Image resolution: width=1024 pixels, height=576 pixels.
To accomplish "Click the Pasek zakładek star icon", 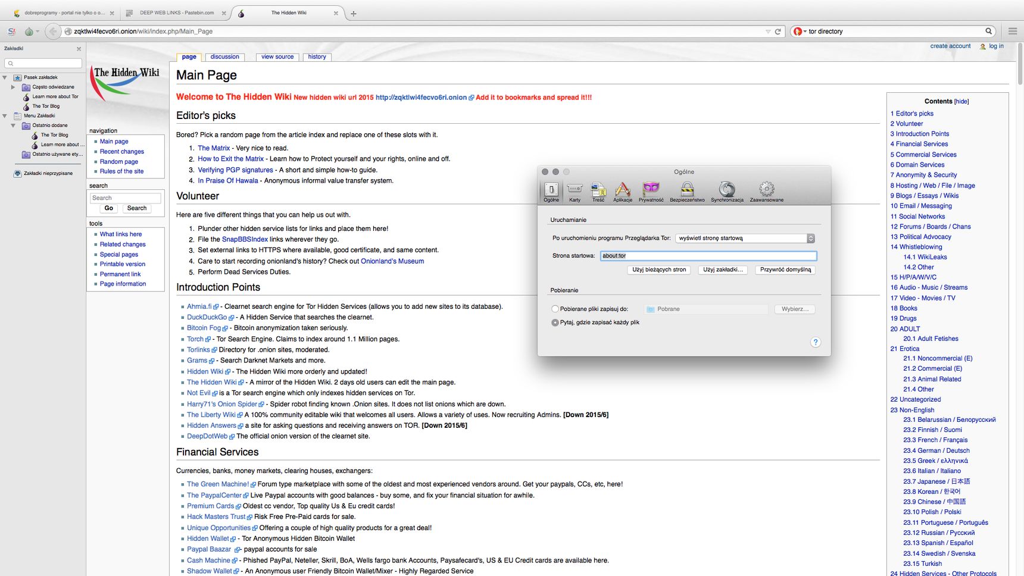I will (18, 77).
